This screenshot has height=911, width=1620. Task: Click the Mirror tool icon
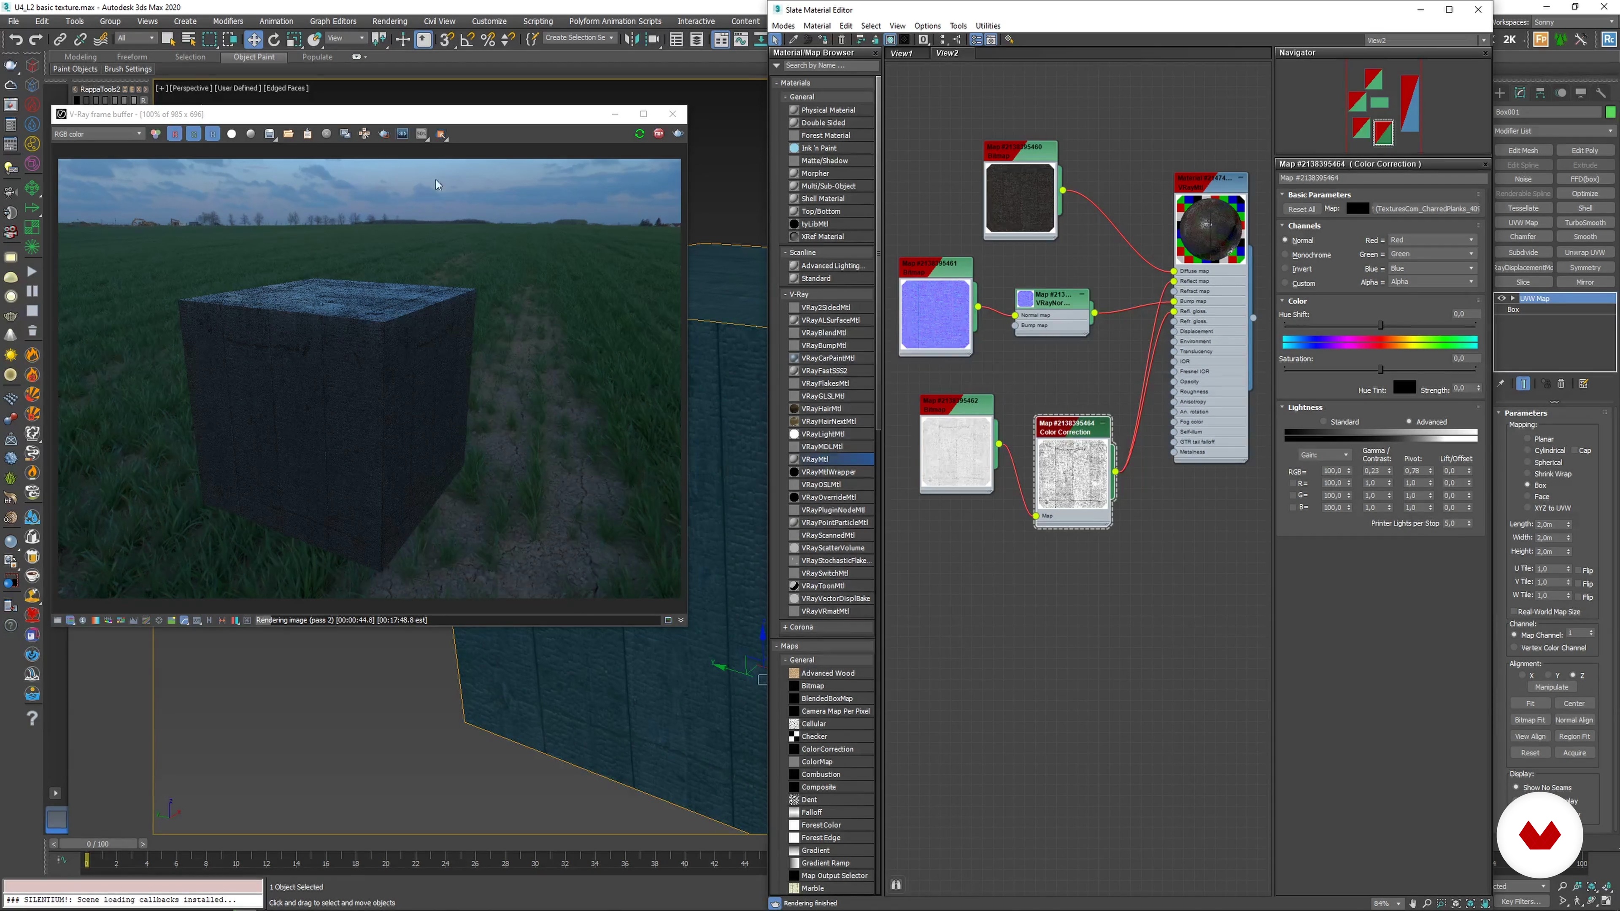pos(633,40)
